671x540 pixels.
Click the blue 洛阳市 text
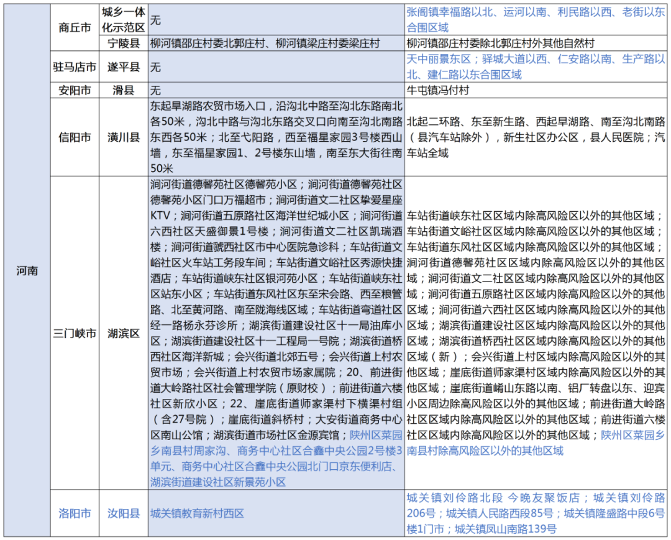[x=75, y=513]
